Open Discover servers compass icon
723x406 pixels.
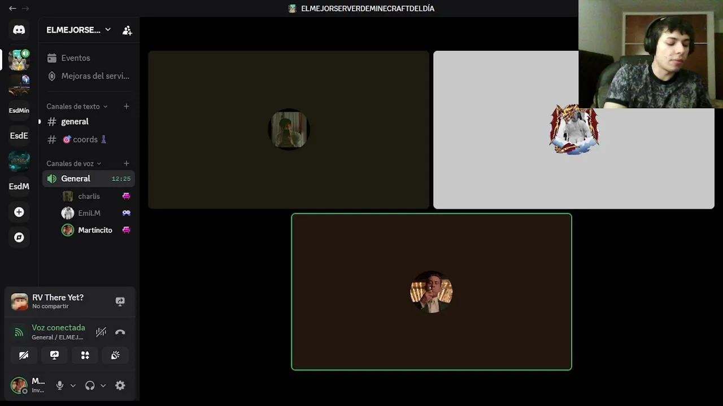(x=19, y=237)
